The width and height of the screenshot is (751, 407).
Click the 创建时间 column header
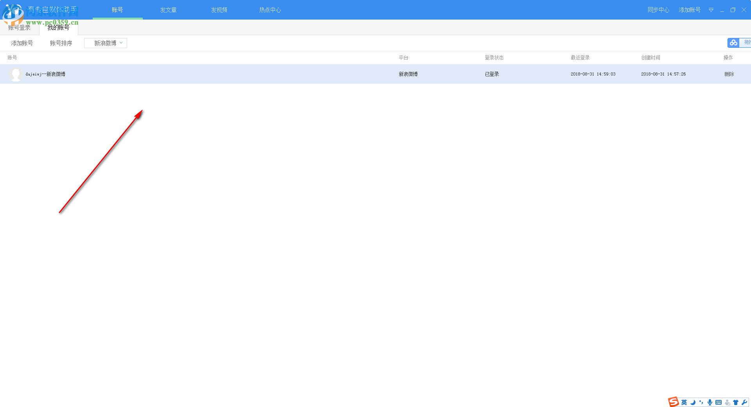click(650, 58)
